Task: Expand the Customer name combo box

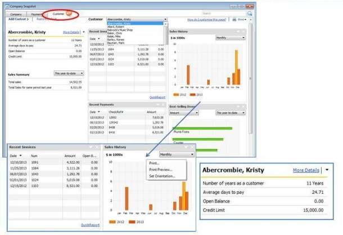Action: coord(165,19)
